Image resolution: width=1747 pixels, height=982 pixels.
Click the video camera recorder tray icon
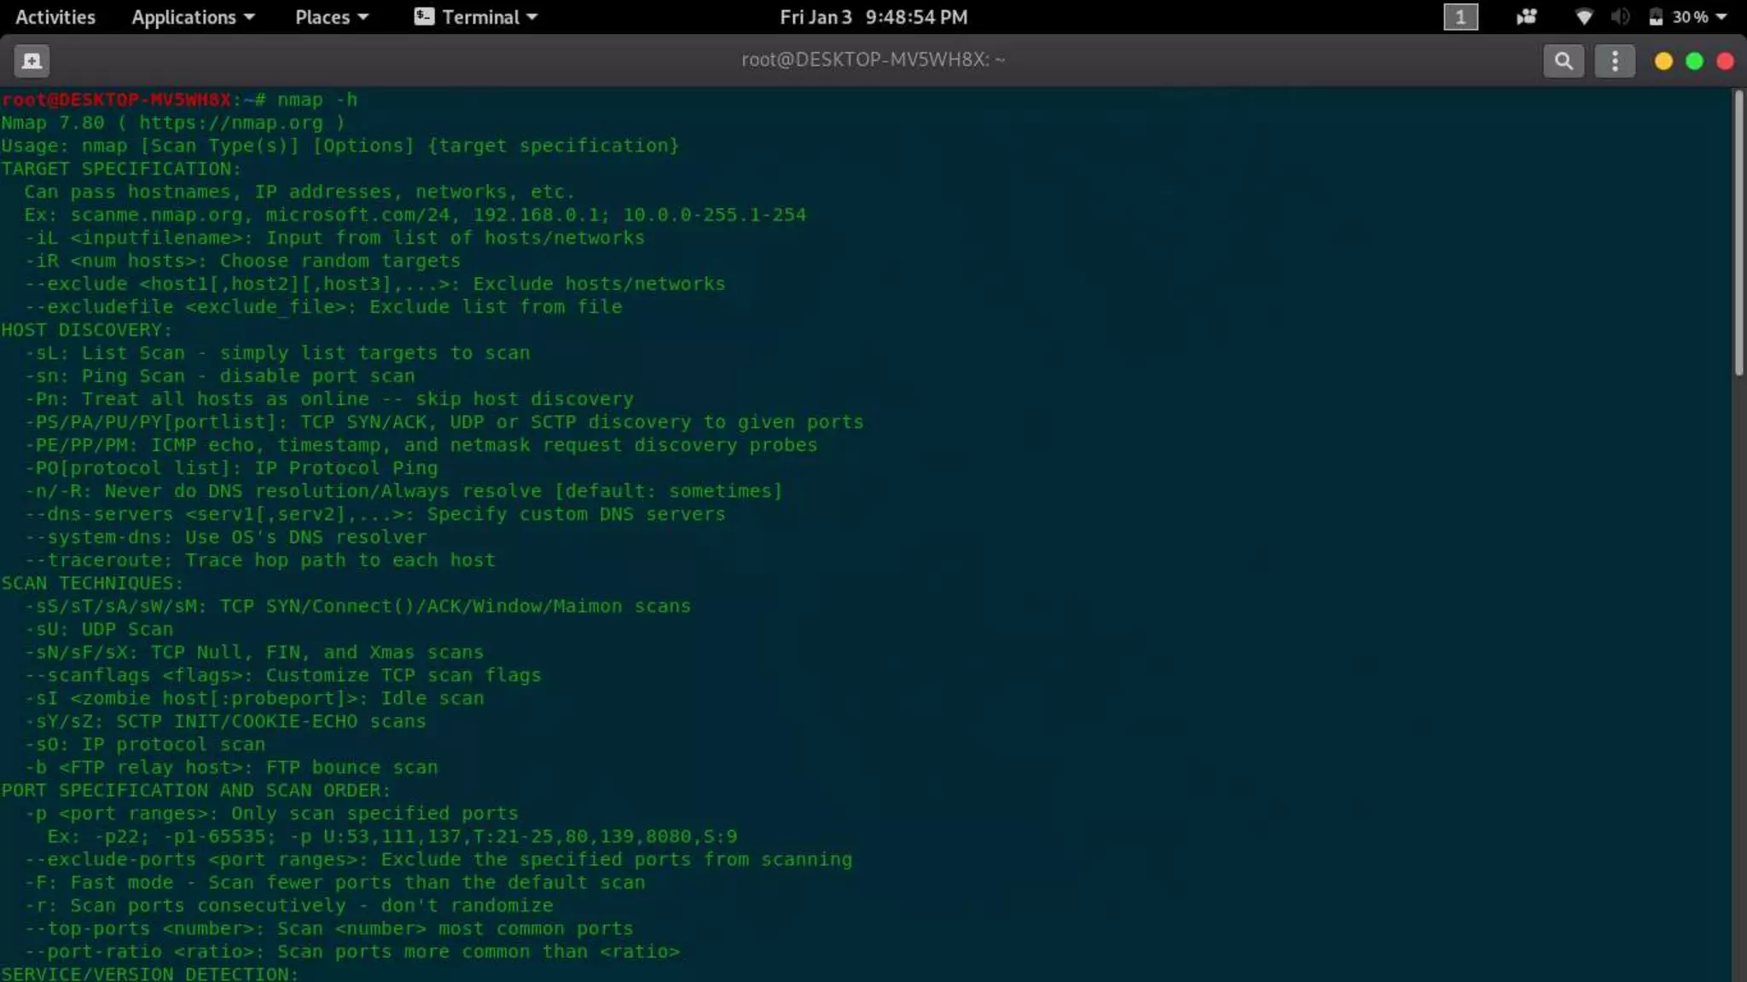point(1526,17)
